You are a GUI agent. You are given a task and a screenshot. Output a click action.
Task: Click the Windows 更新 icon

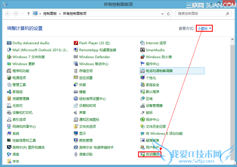(x=9, y=64)
